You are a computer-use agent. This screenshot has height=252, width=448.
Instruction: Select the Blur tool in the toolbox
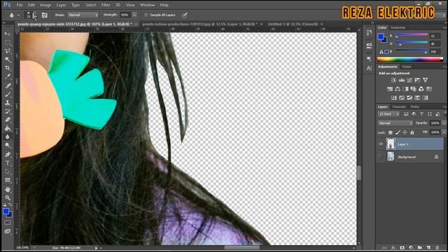click(8, 137)
